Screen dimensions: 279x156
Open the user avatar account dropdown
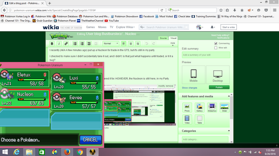(x=200, y=27)
